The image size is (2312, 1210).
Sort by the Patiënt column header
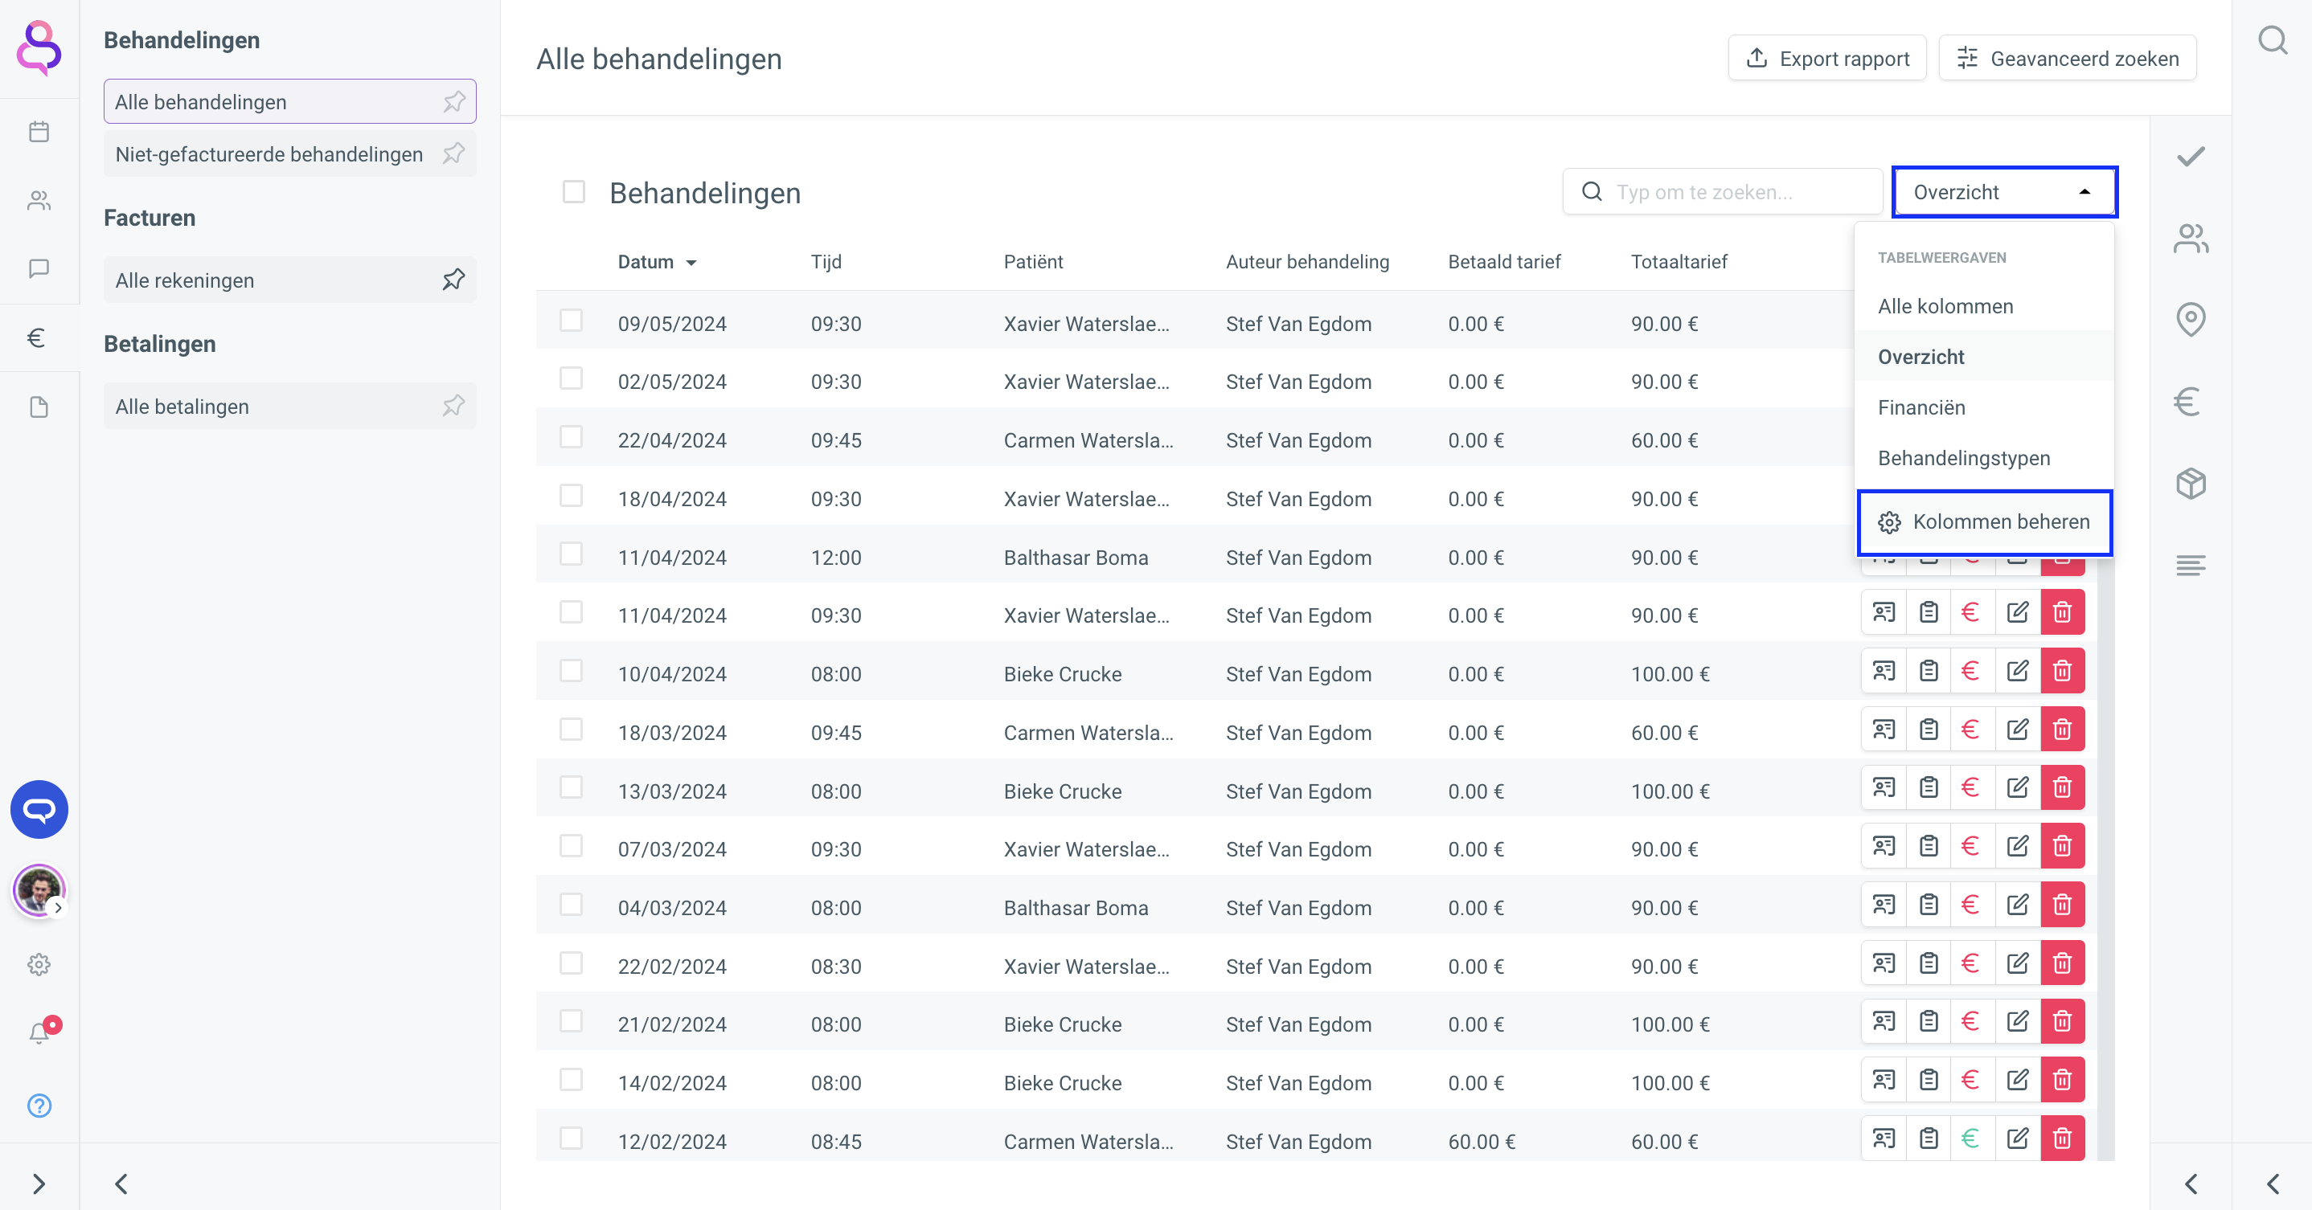click(1033, 262)
